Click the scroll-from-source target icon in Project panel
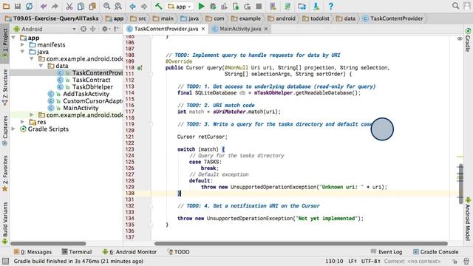 point(84,29)
